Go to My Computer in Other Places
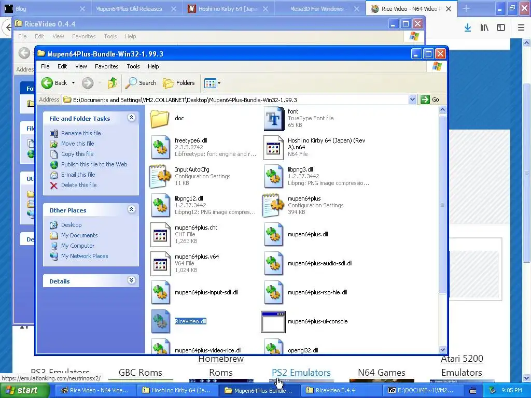The image size is (531, 398). click(x=78, y=246)
